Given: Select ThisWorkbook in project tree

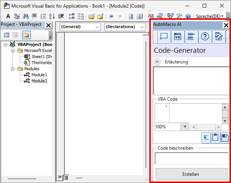Looking at the screenshot, I should coord(38,63).
